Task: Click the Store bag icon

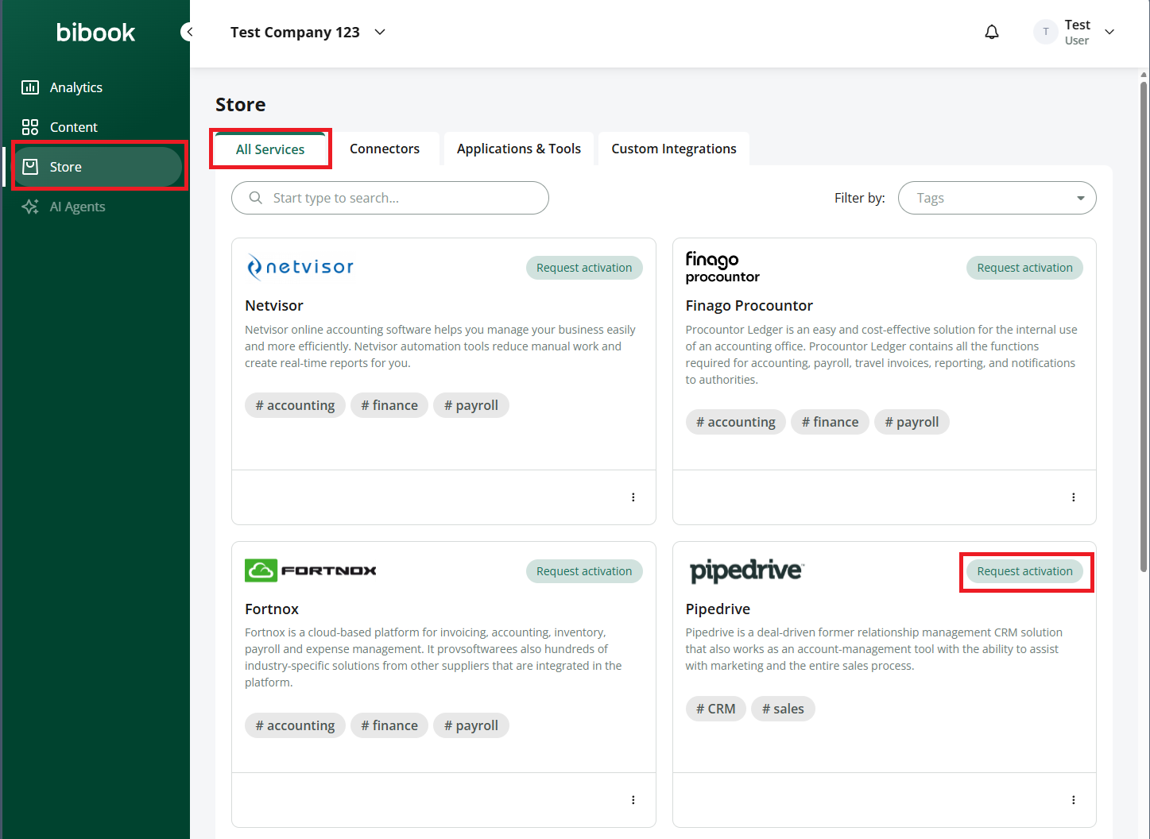Action: [30, 167]
